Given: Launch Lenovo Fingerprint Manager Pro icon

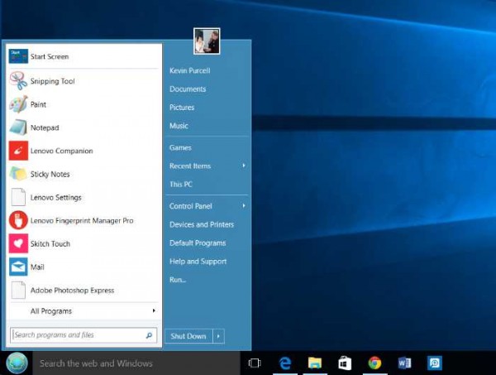Looking at the screenshot, I should tap(18, 220).
